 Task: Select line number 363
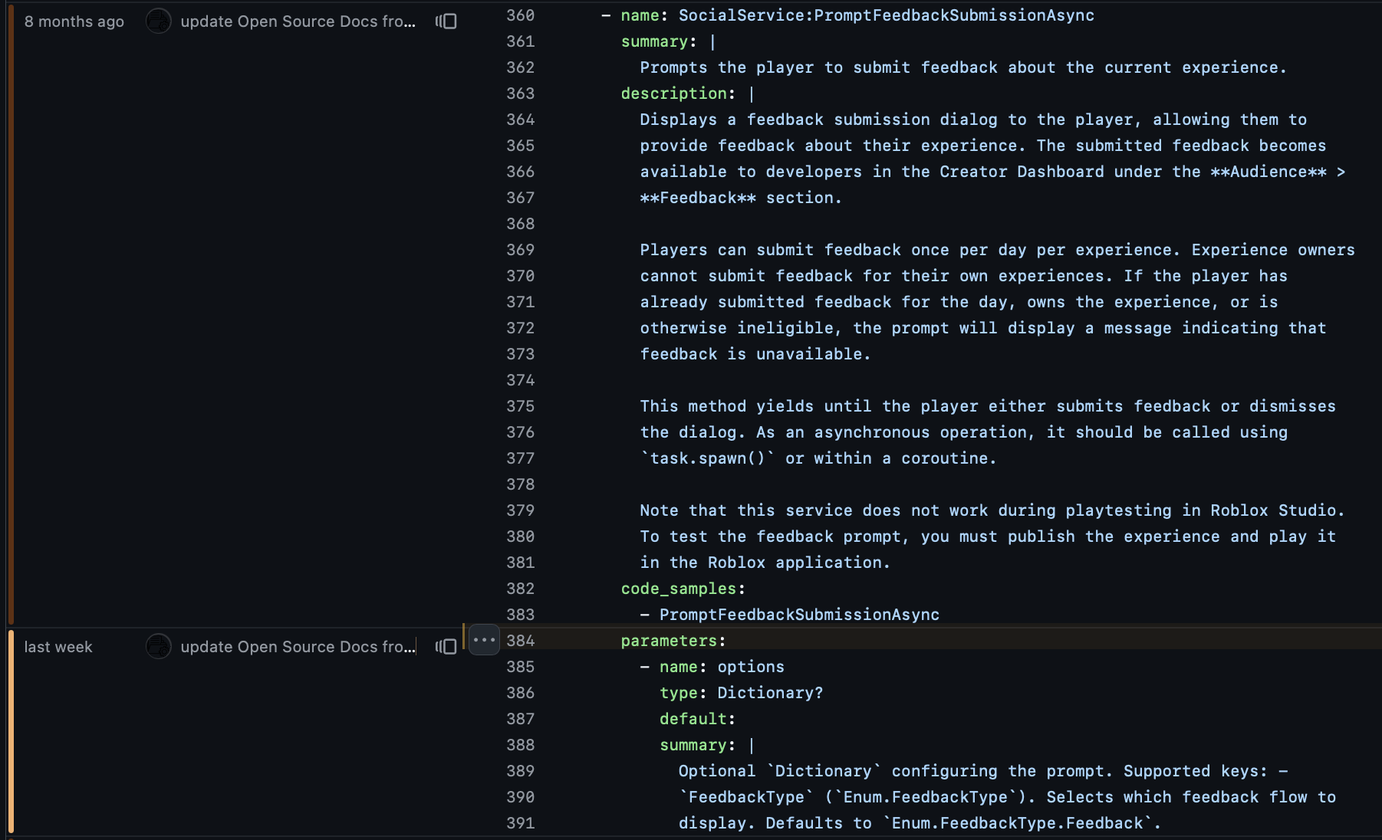tap(520, 94)
